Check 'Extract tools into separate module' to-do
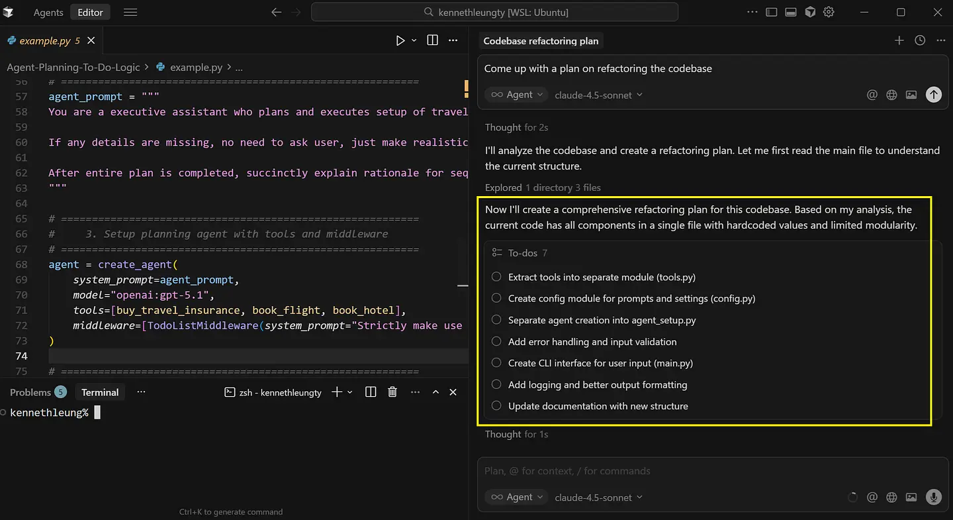This screenshot has width=953, height=520. (x=496, y=277)
